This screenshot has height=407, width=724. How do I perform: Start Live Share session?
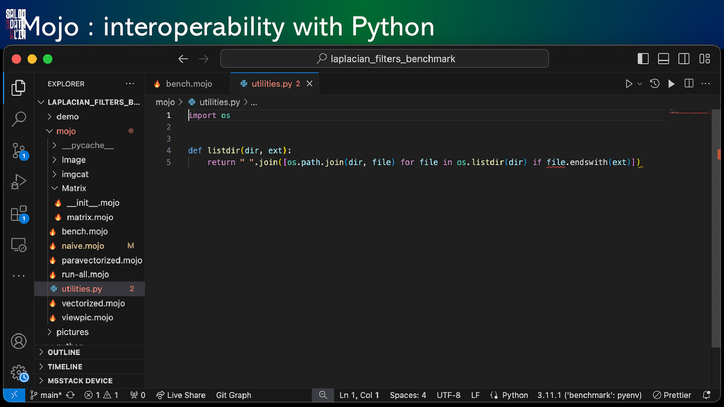coord(181,395)
